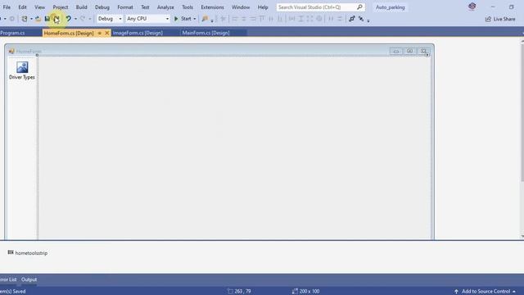Click the Open File folder icon
524x295 pixels.
[38, 19]
